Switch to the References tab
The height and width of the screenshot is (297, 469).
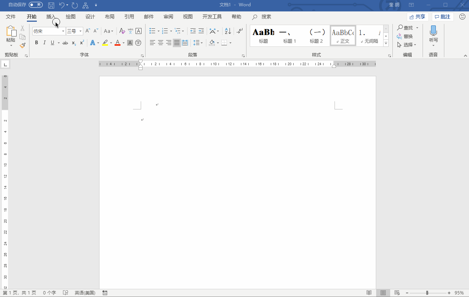[129, 17]
